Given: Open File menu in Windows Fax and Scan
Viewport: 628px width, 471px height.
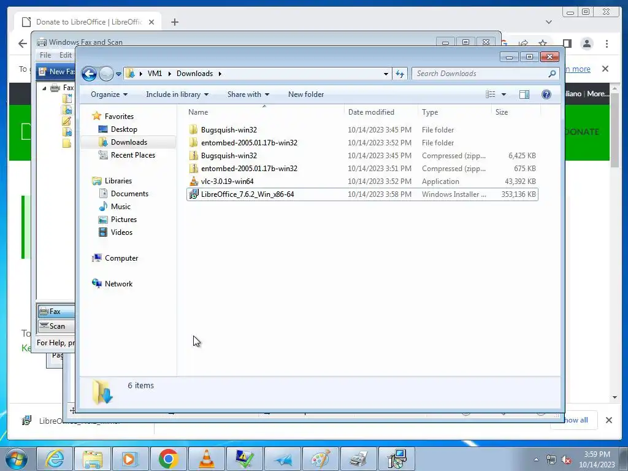Looking at the screenshot, I should tap(45, 55).
